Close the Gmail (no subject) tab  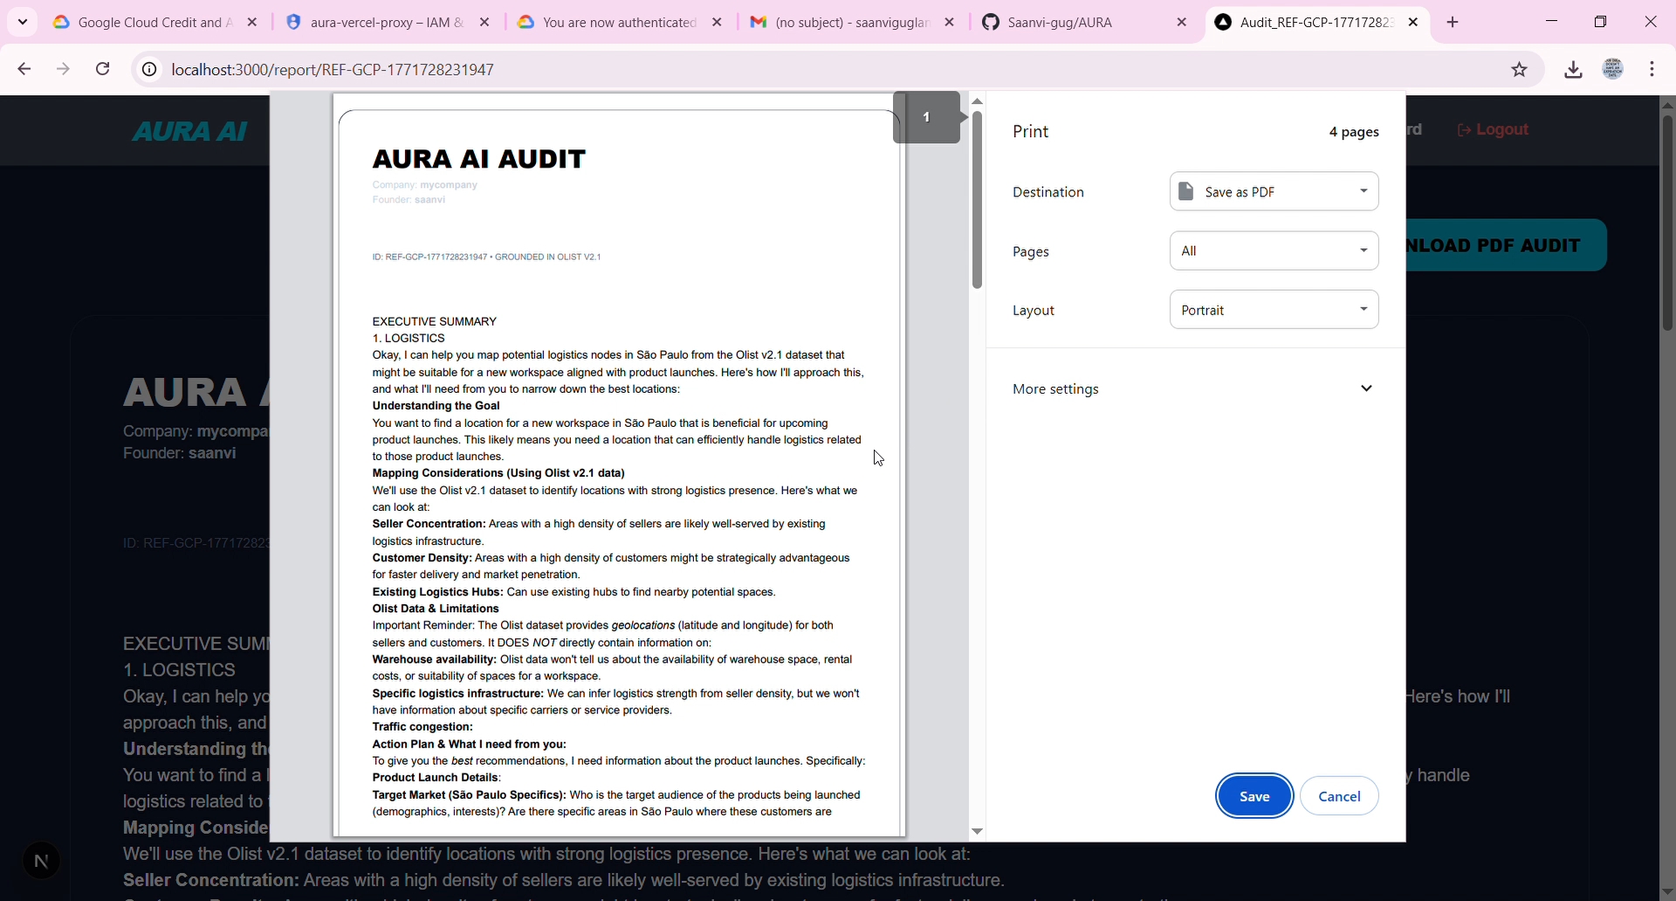(949, 23)
